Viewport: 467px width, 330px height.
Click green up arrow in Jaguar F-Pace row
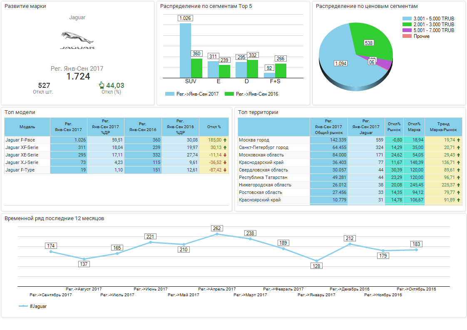pos(225,140)
